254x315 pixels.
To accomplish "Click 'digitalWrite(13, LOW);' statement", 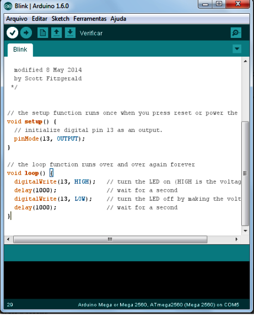I will (x=53, y=199).
